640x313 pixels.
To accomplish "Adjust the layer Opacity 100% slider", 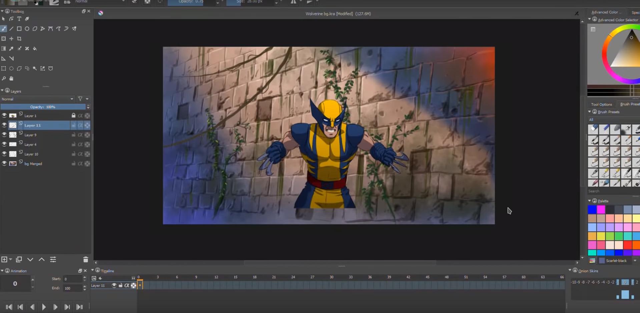I will (x=43, y=107).
